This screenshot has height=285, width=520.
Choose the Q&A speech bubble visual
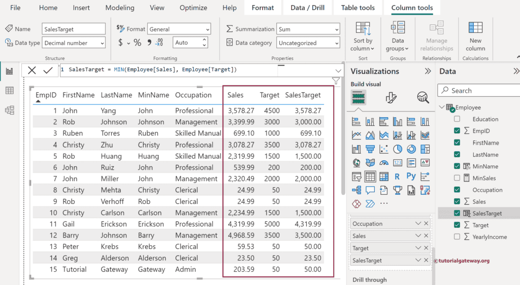[x=370, y=190]
